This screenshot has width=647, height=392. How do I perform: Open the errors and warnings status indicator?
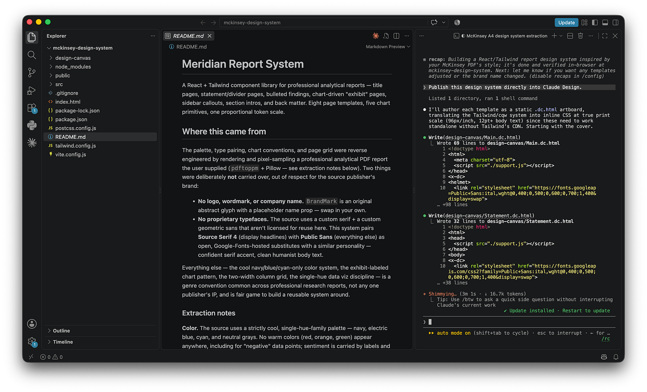click(51, 357)
